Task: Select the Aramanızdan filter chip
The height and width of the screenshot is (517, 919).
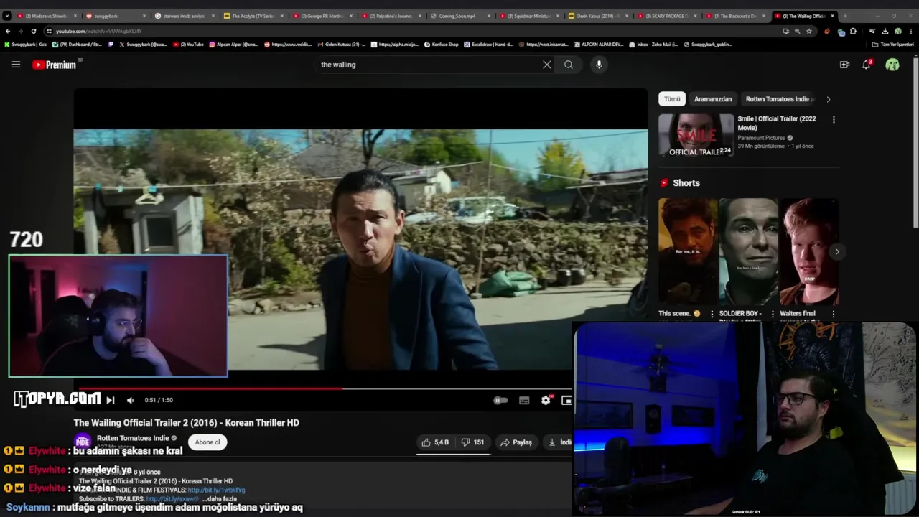Action: [713, 99]
